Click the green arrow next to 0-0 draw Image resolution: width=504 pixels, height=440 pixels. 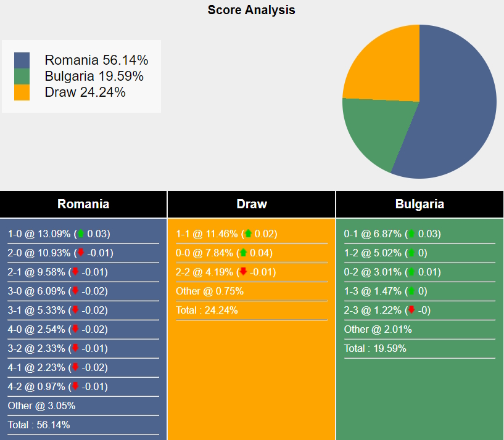point(243,253)
